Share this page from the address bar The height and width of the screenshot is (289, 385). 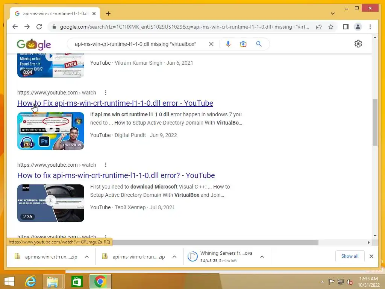[x=319, y=27]
